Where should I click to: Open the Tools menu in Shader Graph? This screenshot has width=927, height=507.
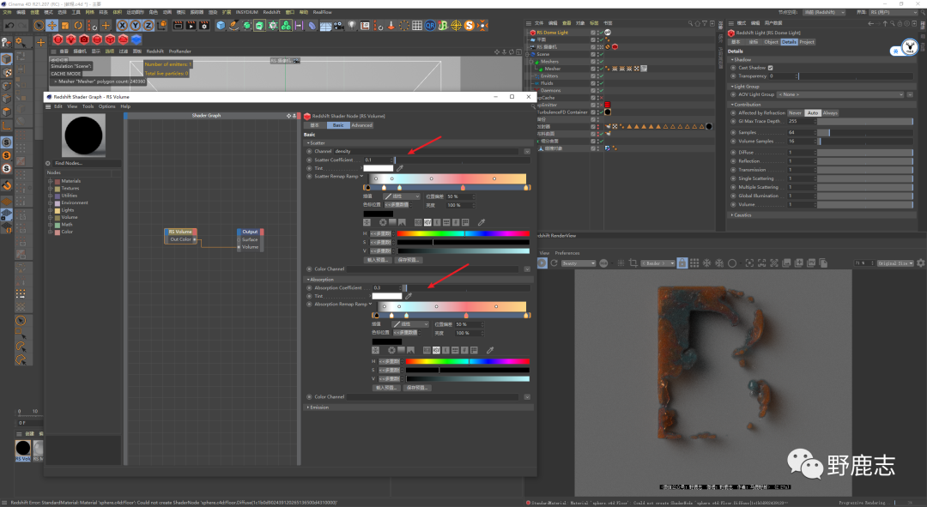click(88, 106)
